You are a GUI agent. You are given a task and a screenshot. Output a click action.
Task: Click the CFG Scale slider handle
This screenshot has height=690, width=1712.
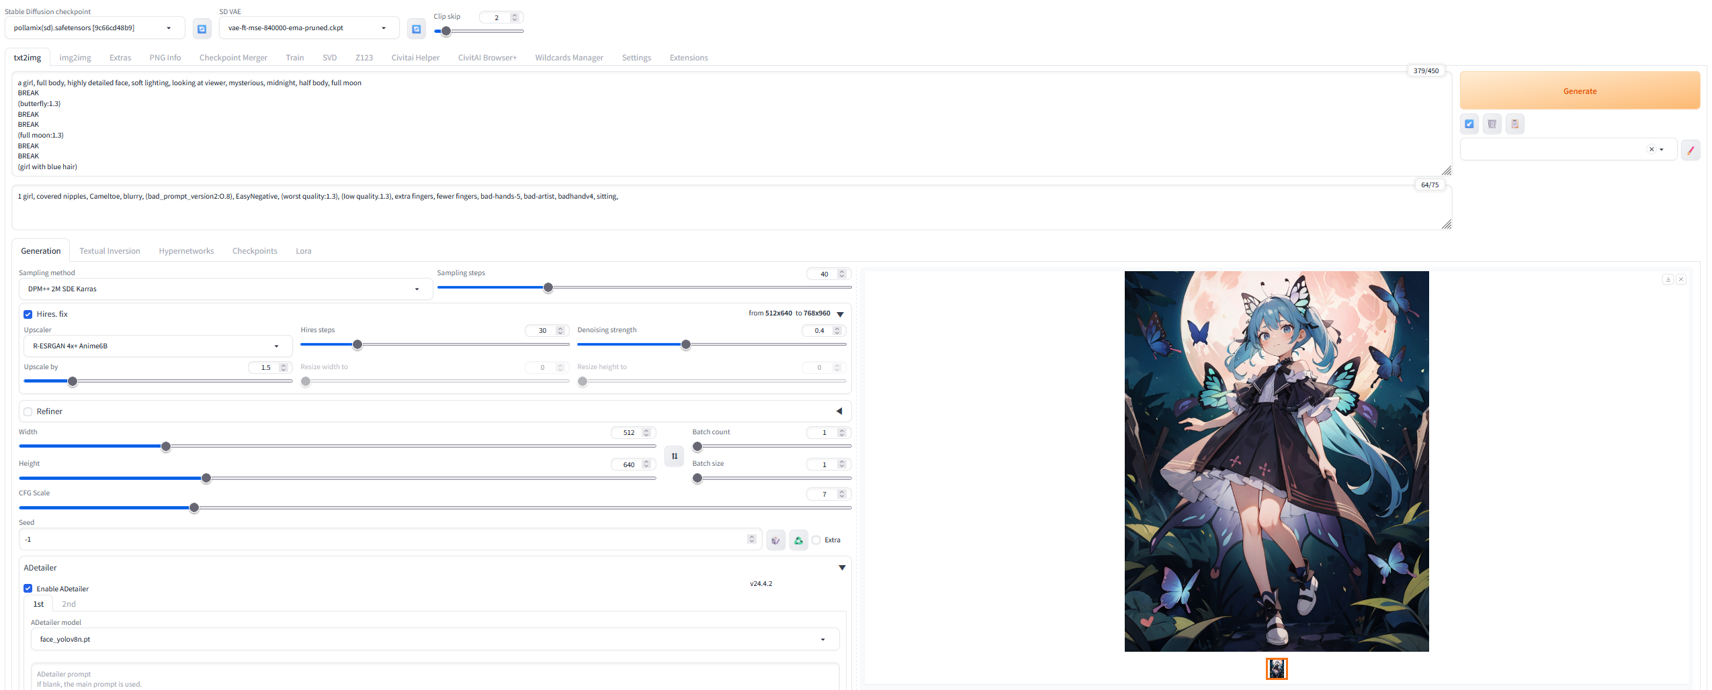194,508
